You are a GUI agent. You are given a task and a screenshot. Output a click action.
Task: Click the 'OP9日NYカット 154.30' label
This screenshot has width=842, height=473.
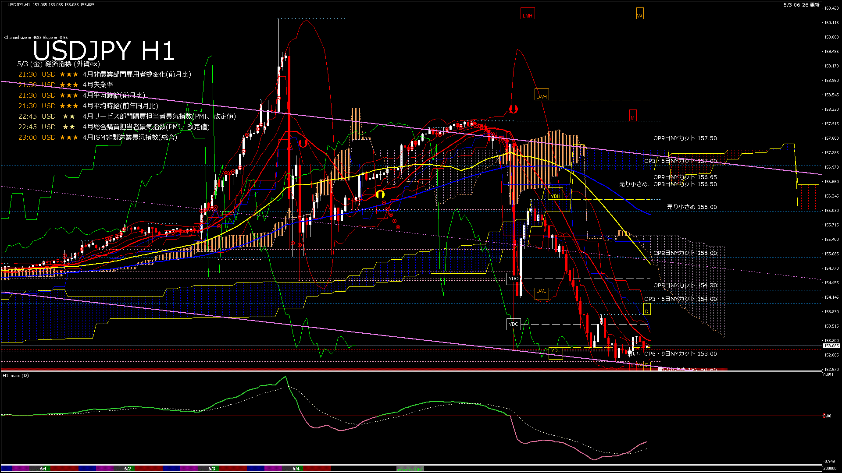(x=685, y=286)
